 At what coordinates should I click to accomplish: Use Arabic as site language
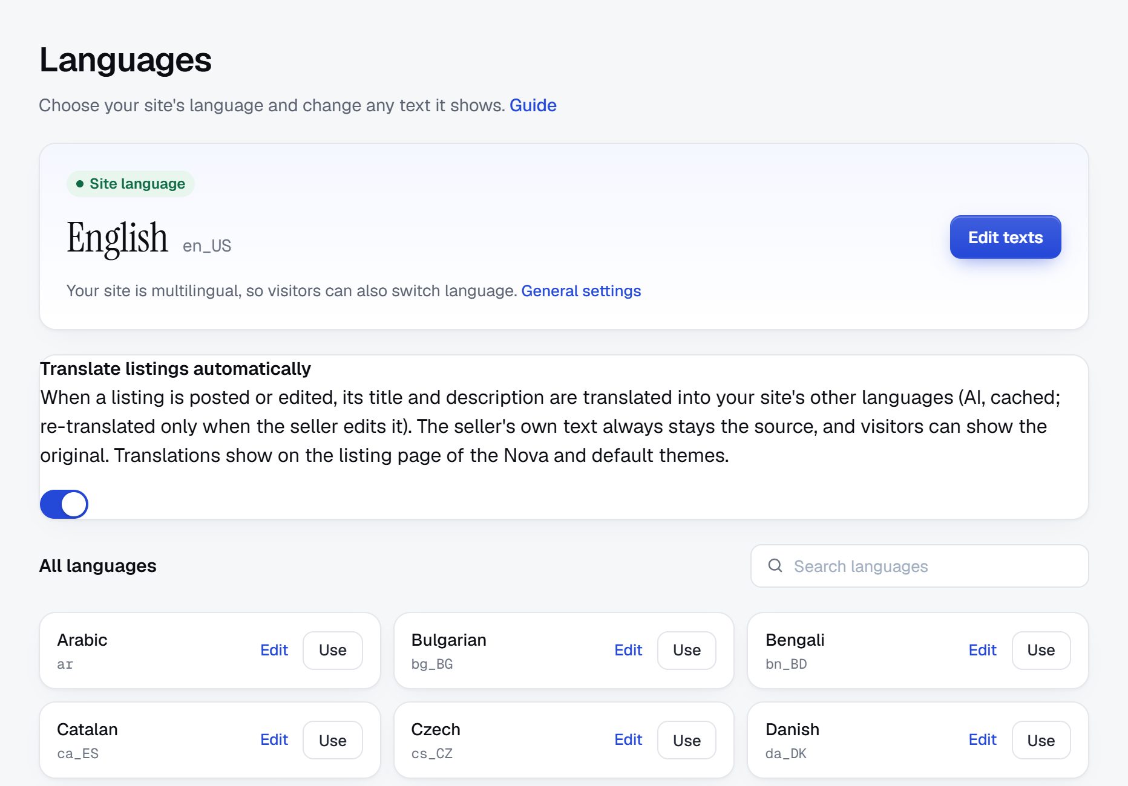click(x=332, y=650)
